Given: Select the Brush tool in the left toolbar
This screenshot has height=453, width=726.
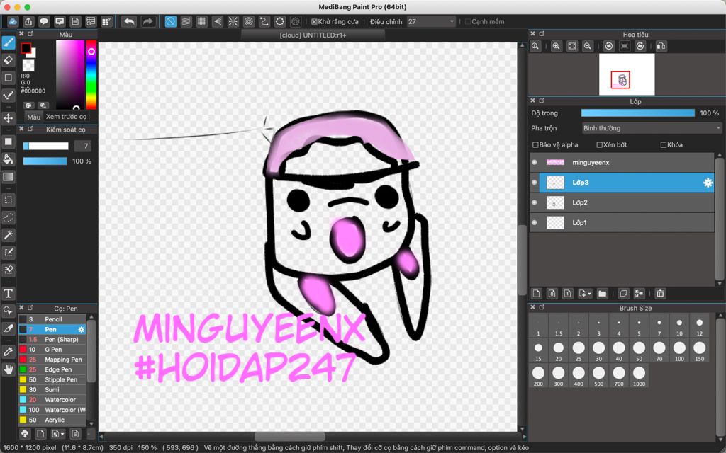Looking at the screenshot, I should point(9,42).
